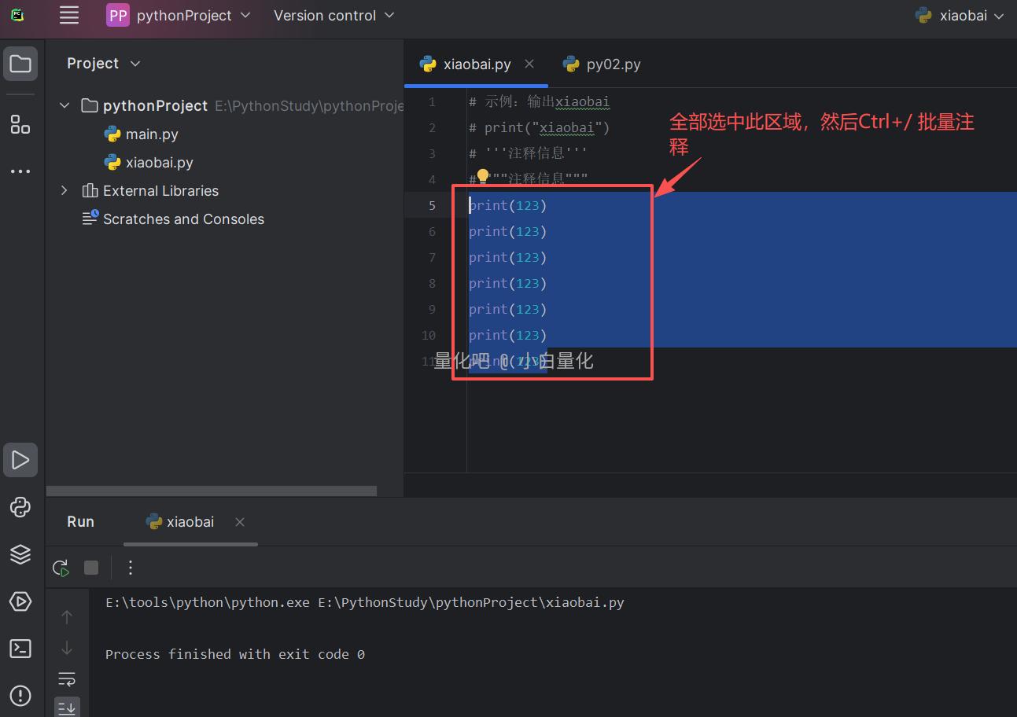Open the Version control dropdown
Image resolution: width=1017 pixels, height=717 pixels.
(x=333, y=16)
